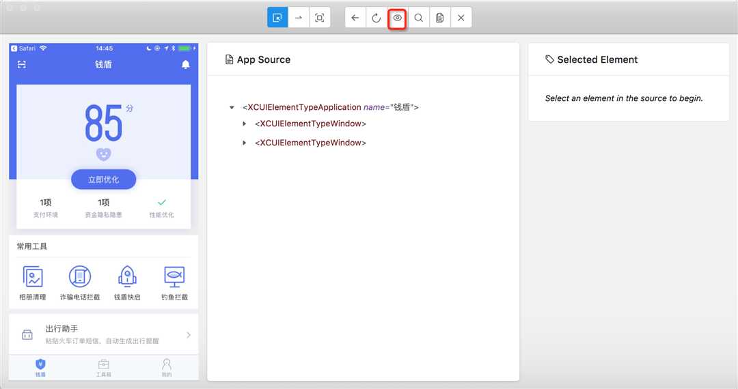Collapse the XCUIElementTypeApplication node
Image resolution: width=738 pixels, height=389 pixels.
tap(232, 108)
